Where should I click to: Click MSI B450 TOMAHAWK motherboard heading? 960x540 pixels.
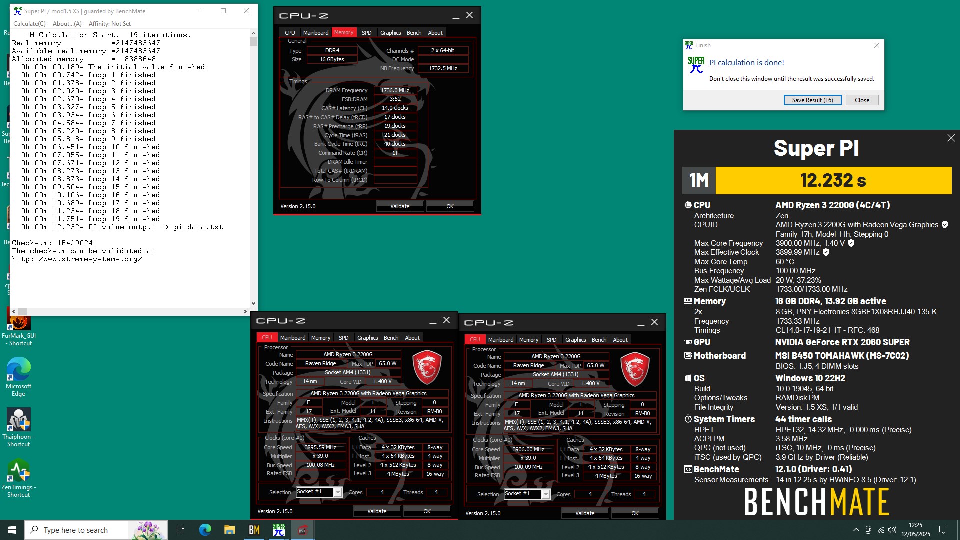click(842, 356)
